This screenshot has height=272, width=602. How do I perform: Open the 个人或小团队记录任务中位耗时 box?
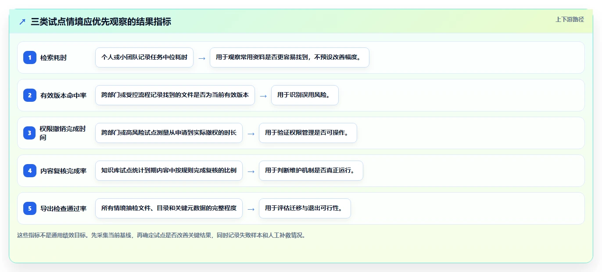pyautogui.click(x=144, y=57)
